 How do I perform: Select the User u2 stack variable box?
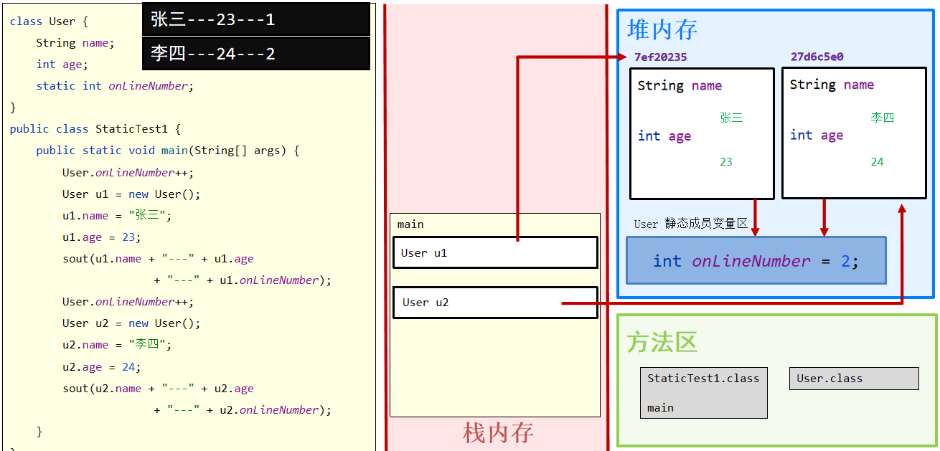tap(494, 302)
